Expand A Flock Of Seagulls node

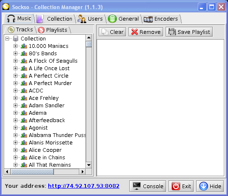point(15,61)
